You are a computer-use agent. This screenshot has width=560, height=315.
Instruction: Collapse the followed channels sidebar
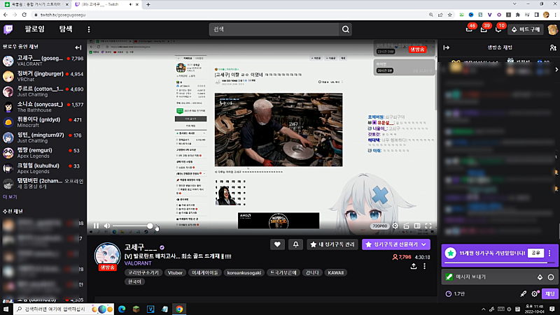tap(78, 47)
